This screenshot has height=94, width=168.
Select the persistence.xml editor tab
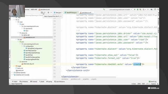click(x=86, y=13)
